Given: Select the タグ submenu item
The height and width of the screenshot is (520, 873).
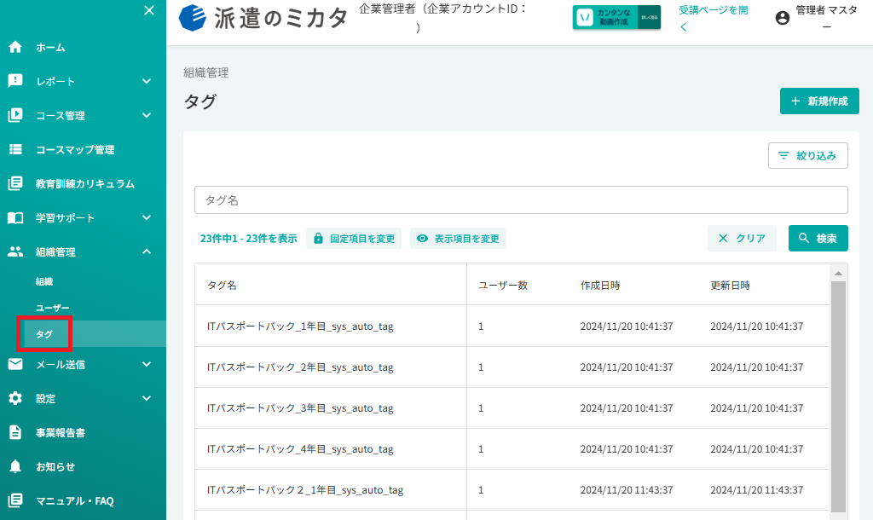Looking at the screenshot, I should click(44, 334).
